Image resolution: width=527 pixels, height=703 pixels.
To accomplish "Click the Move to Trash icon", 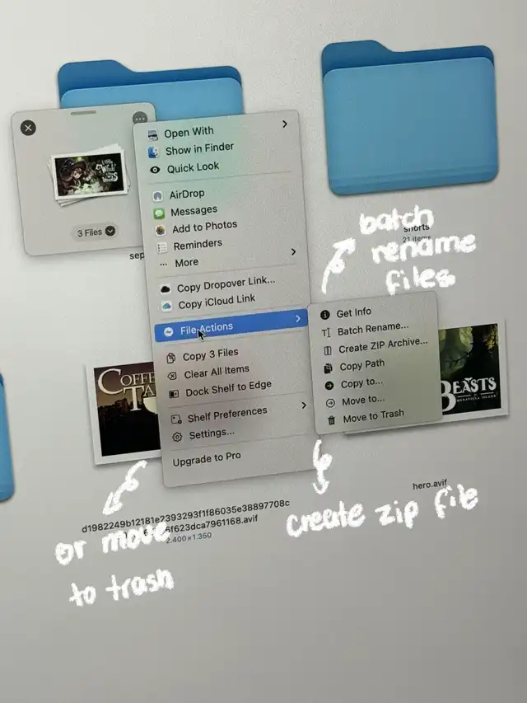I will point(330,419).
